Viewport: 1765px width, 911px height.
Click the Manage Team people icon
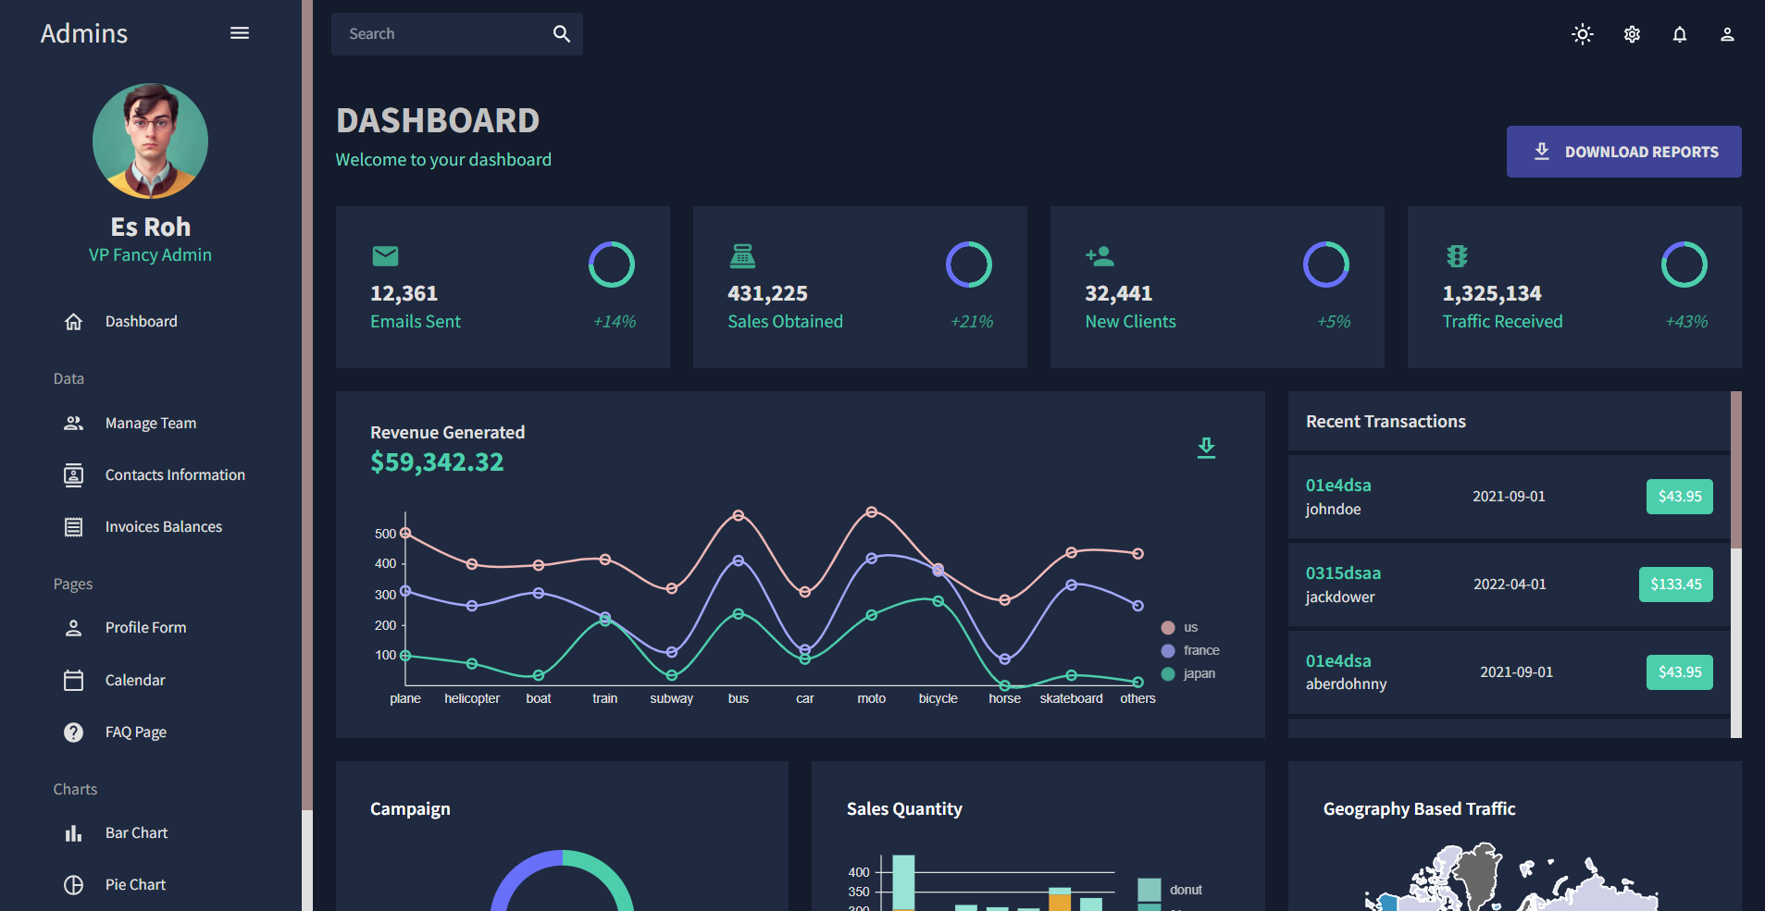pos(74,424)
